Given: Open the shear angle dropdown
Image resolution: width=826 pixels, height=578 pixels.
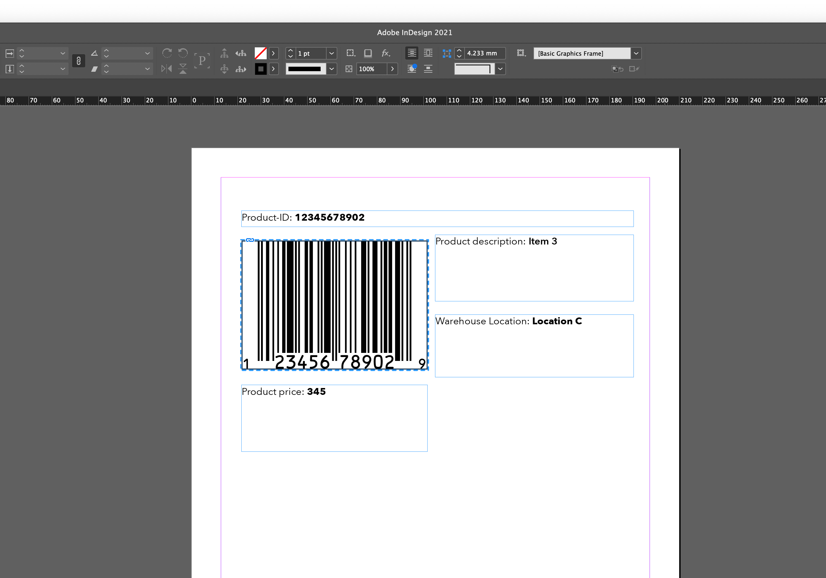Looking at the screenshot, I should (x=147, y=69).
